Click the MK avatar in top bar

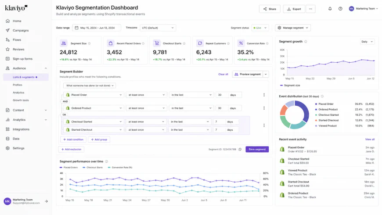pos(351,9)
